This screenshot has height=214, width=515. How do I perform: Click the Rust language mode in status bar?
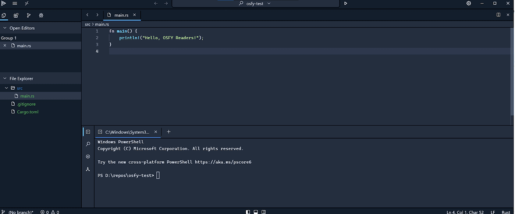pyautogui.click(x=506, y=212)
